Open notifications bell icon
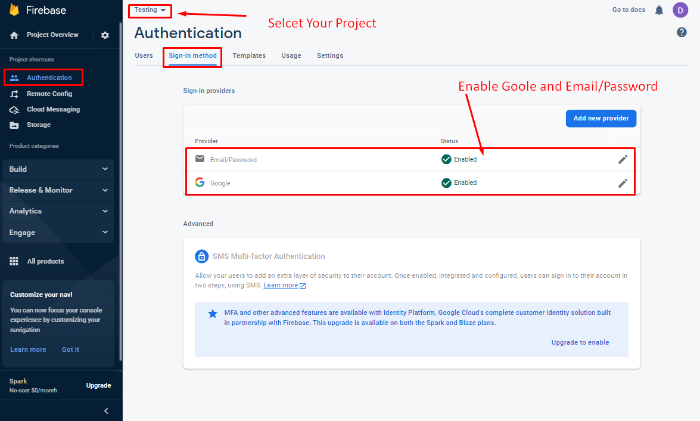 tap(659, 10)
